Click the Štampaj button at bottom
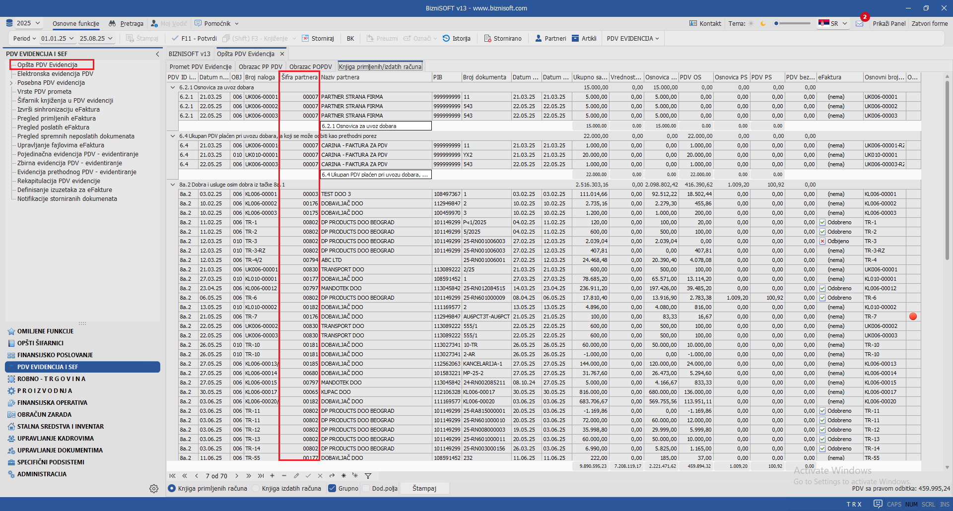953x511 pixels. coord(424,488)
